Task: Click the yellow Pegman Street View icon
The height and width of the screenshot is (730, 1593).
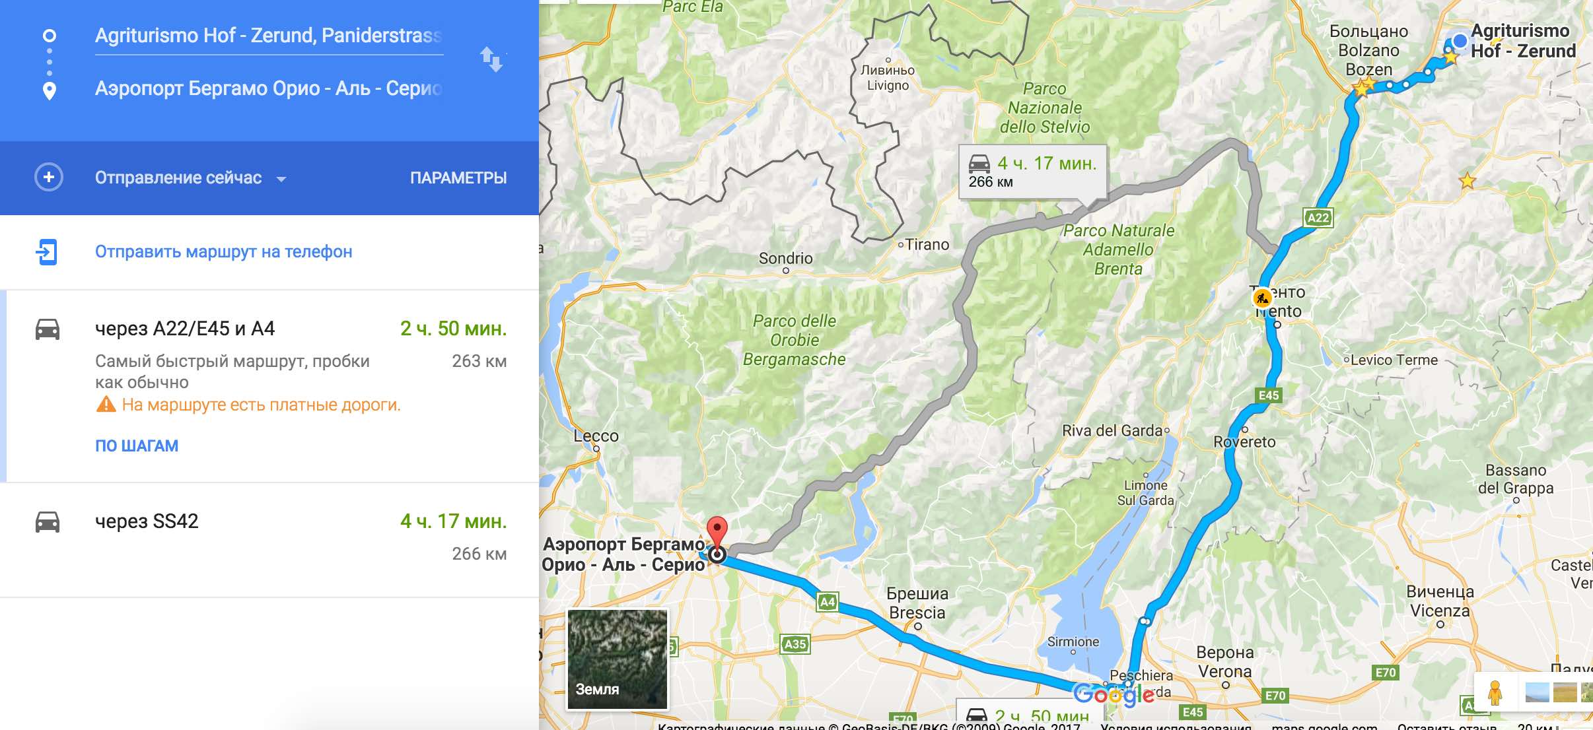Action: pyautogui.click(x=1495, y=693)
